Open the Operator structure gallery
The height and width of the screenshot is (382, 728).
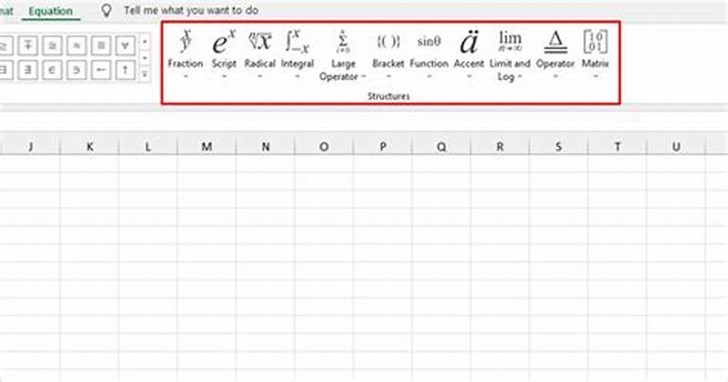pyautogui.click(x=555, y=54)
